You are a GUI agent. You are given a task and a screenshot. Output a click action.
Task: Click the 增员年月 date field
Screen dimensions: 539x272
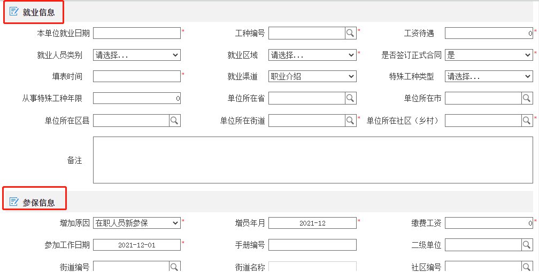[312, 223]
